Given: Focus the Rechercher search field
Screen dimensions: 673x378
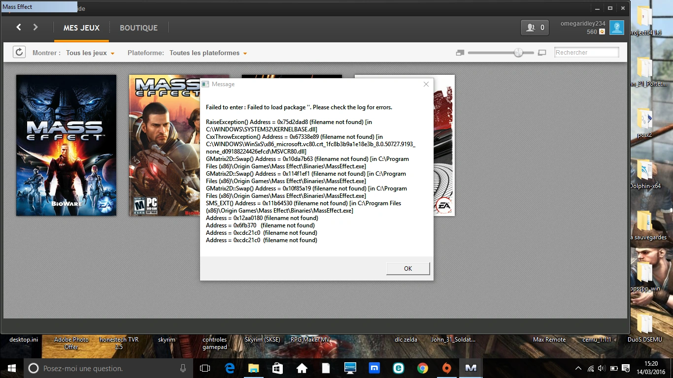Looking at the screenshot, I should click(586, 53).
